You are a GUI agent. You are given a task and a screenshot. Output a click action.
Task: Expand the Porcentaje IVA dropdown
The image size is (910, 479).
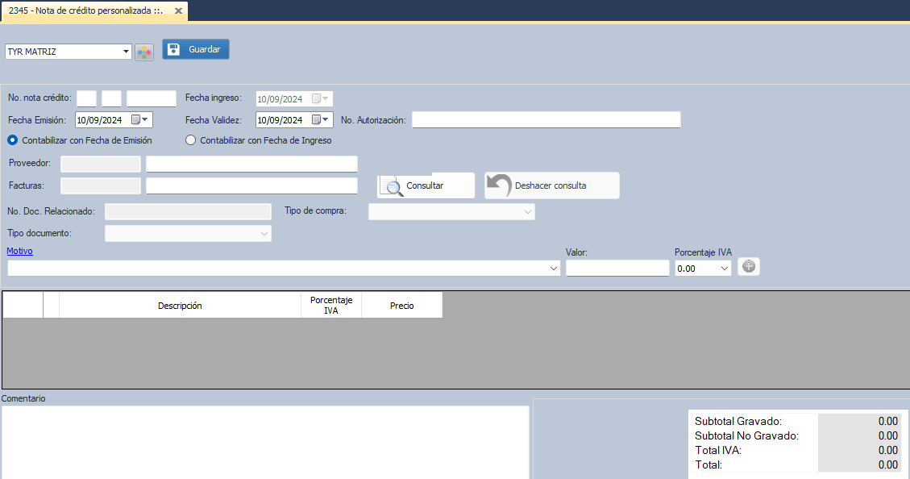724,268
